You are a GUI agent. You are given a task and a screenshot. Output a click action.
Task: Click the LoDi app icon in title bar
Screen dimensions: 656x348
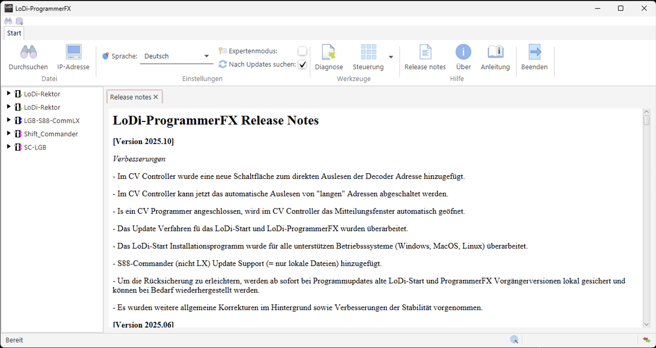(9, 8)
